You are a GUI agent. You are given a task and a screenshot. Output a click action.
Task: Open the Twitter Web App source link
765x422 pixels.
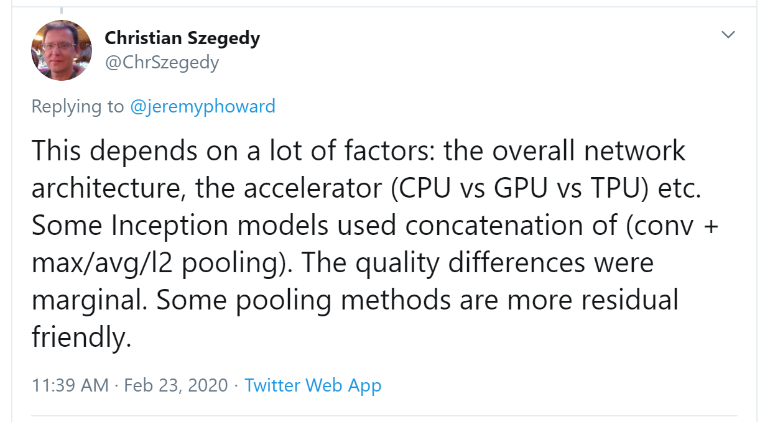pyautogui.click(x=313, y=385)
